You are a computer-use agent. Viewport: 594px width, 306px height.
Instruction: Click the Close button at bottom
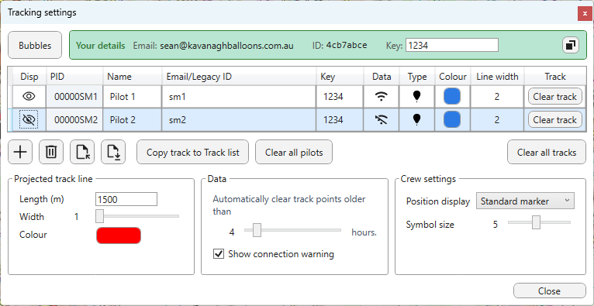pyautogui.click(x=549, y=291)
